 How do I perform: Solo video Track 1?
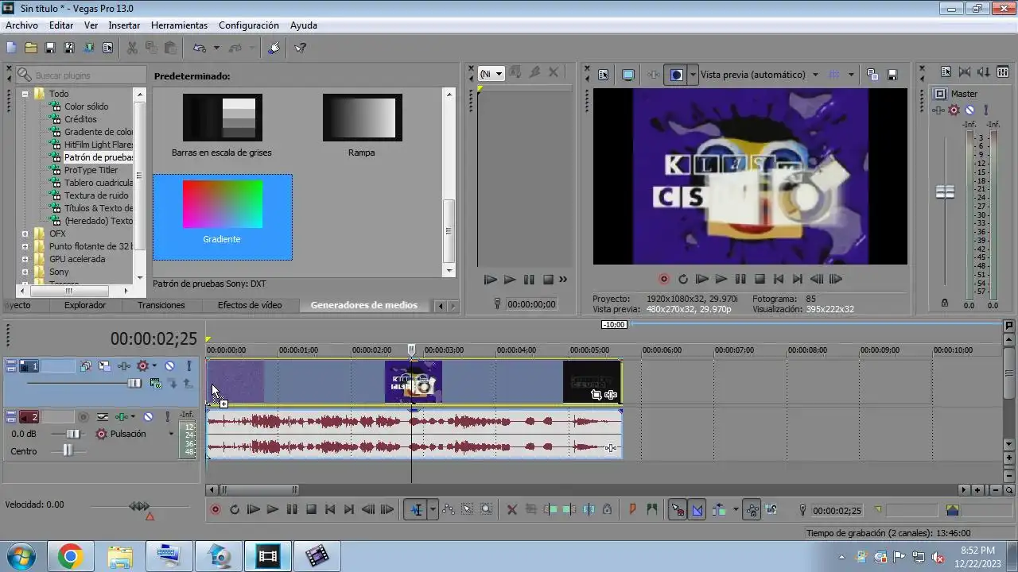coord(188,366)
